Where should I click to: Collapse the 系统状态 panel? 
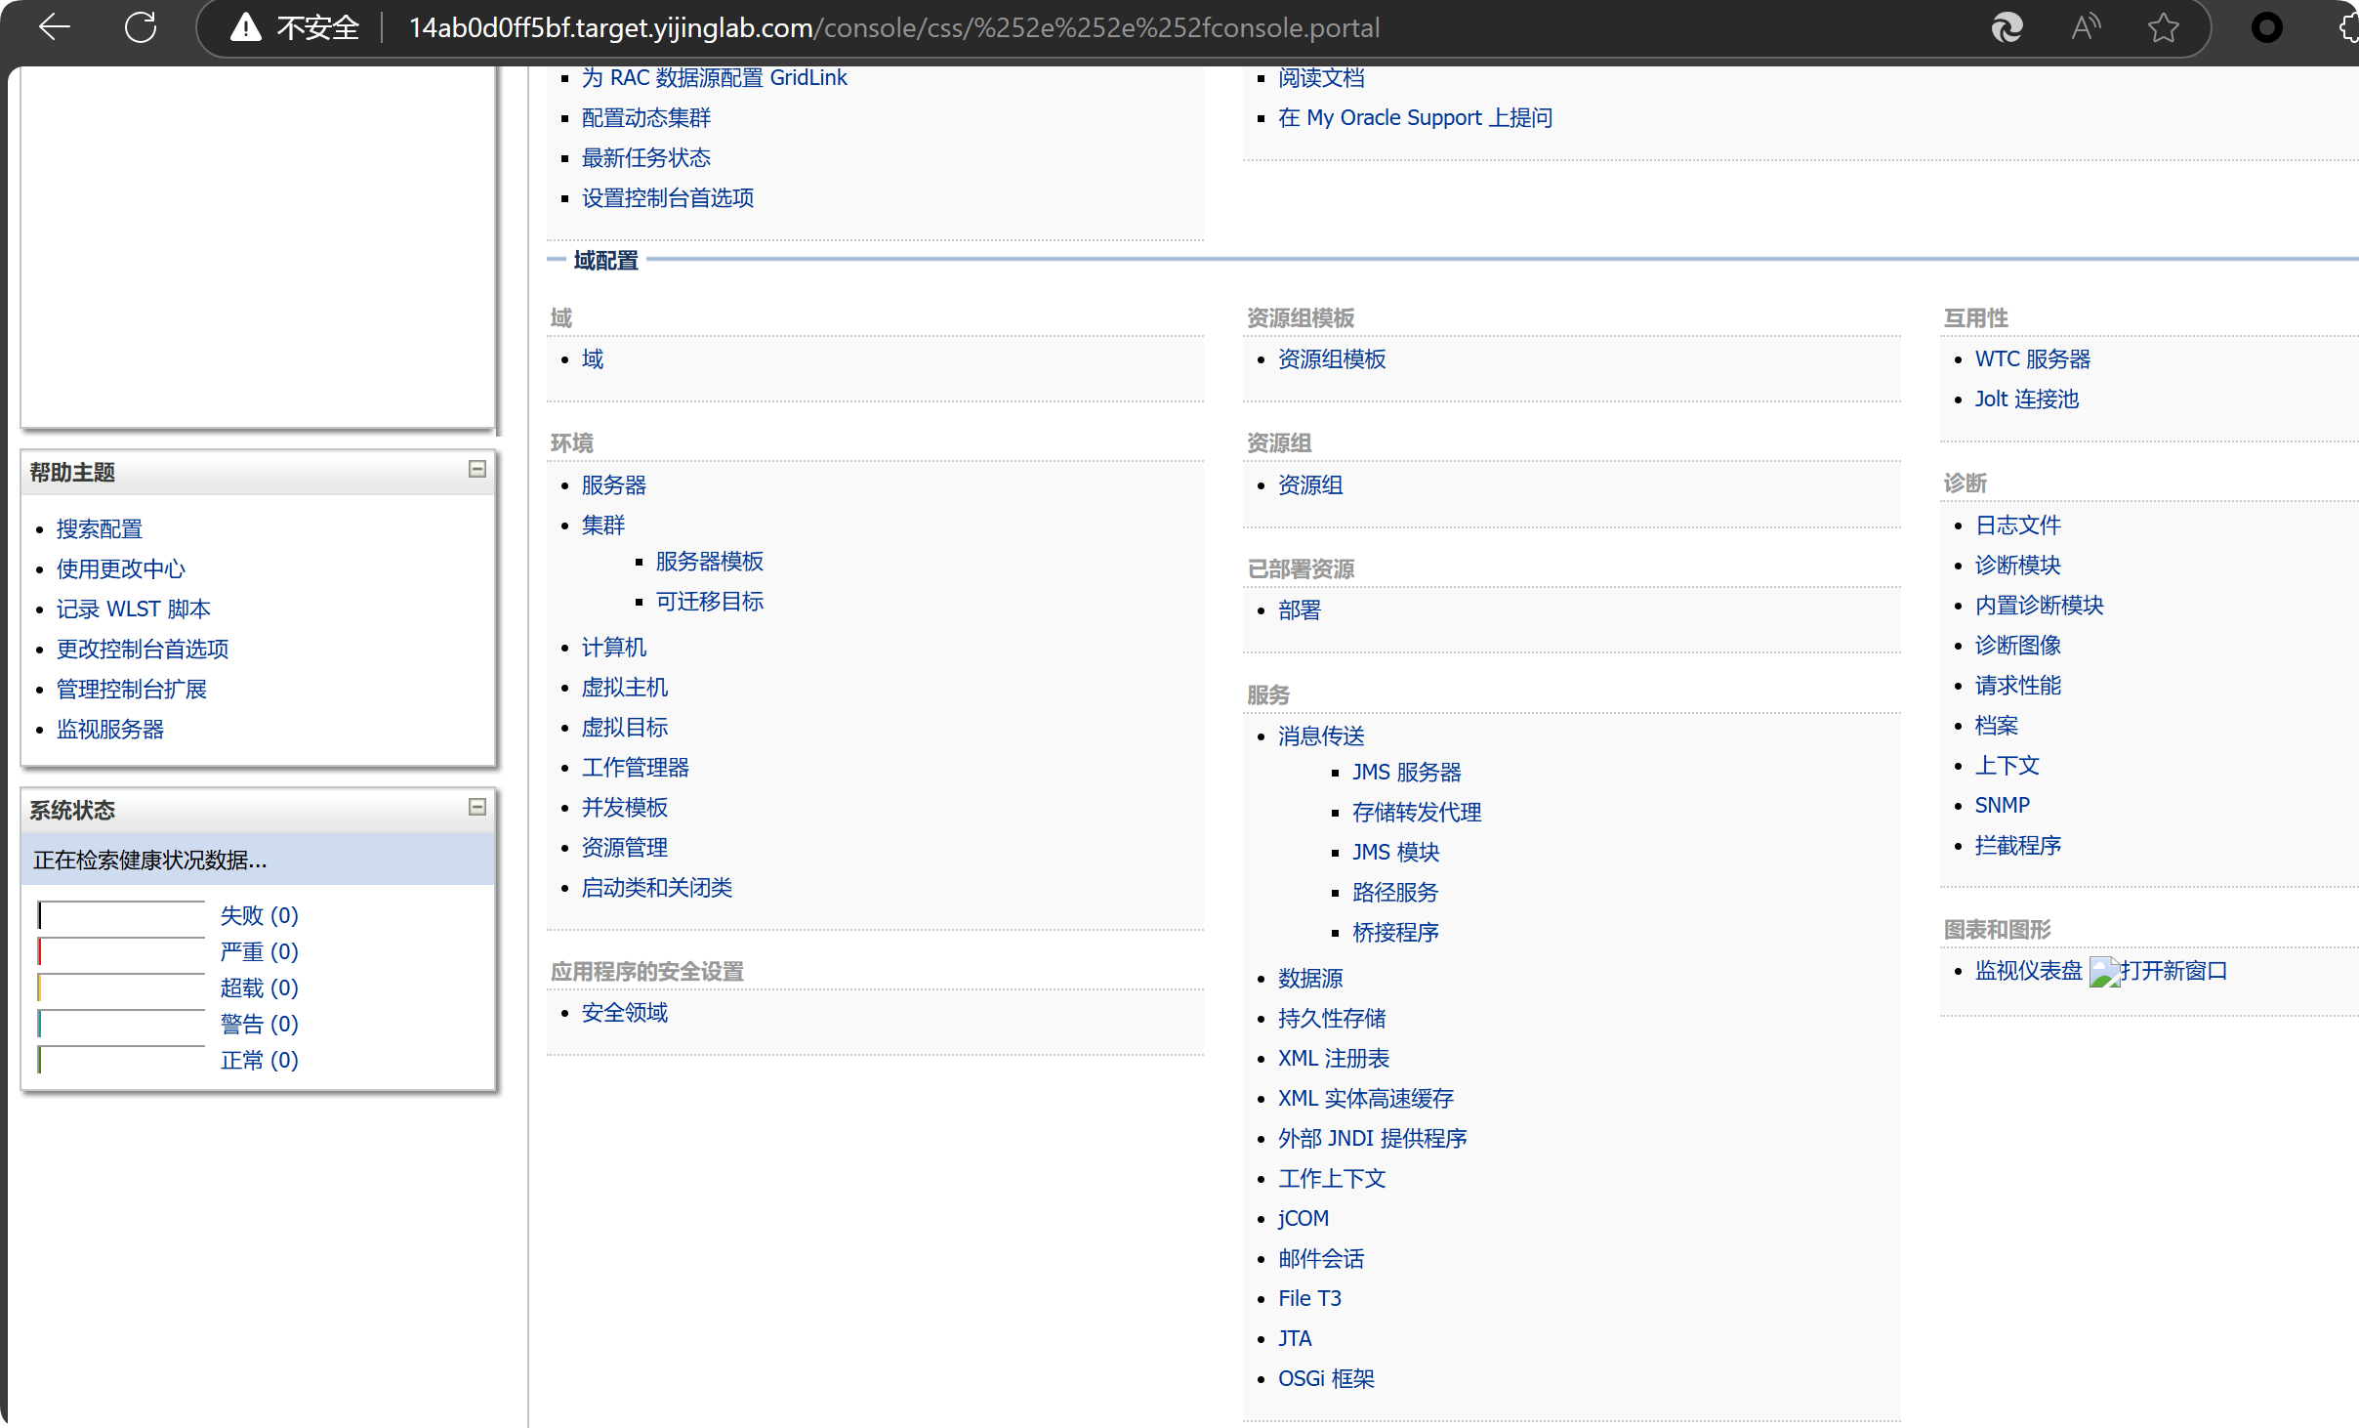(x=477, y=807)
